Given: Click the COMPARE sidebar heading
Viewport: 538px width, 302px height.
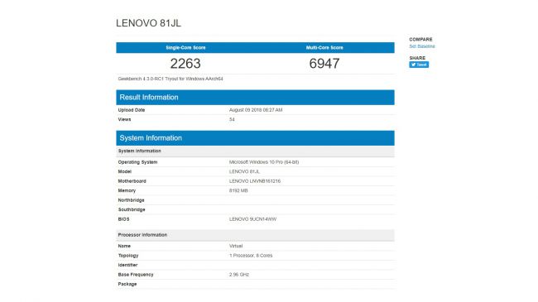Looking at the screenshot, I should pos(420,40).
